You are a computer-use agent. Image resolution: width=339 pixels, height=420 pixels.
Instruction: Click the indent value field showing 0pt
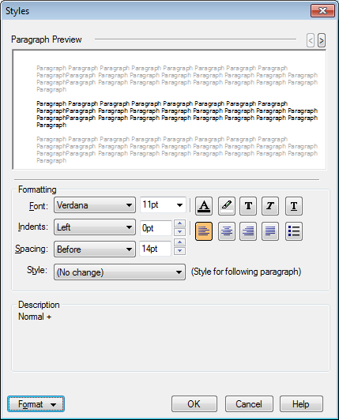pos(156,228)
